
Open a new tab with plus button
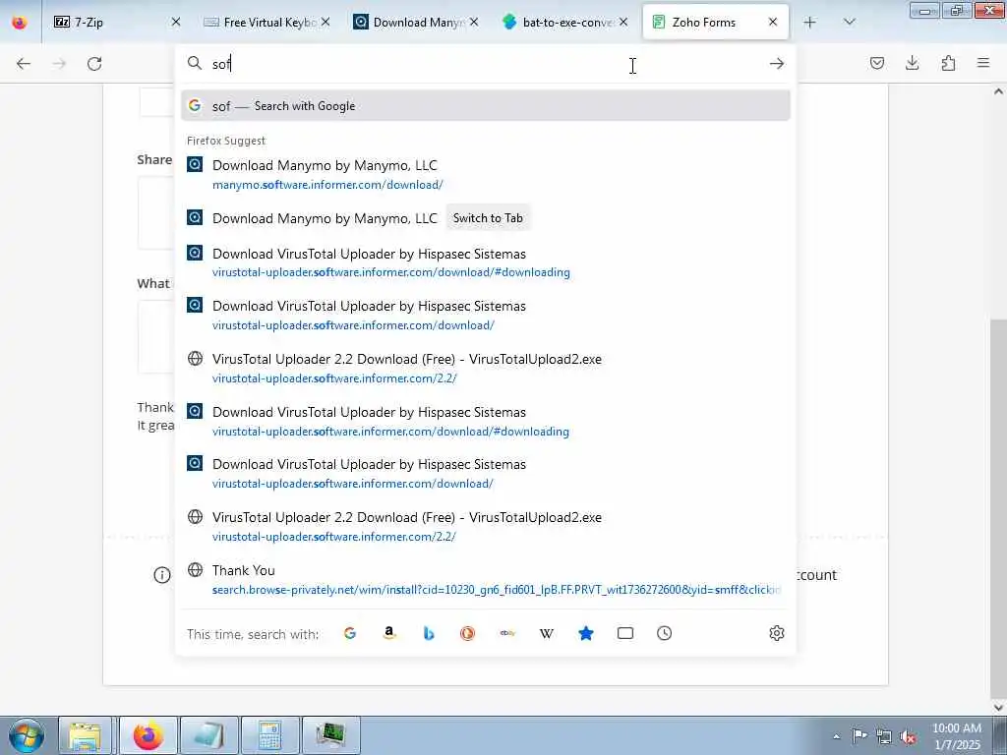pyautogui.click(x=810, y=23)
